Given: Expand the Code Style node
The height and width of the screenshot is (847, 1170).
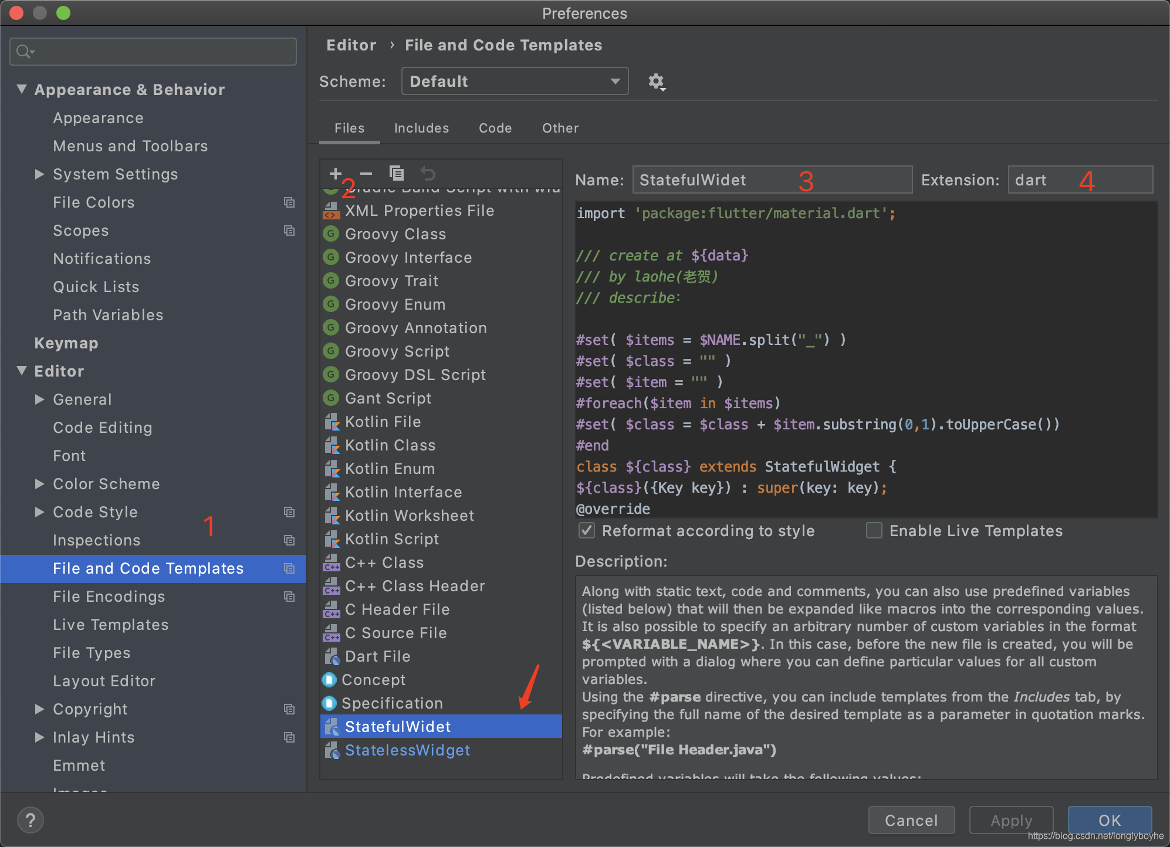Looking at the screenshot, I should (x=40, y=512).
